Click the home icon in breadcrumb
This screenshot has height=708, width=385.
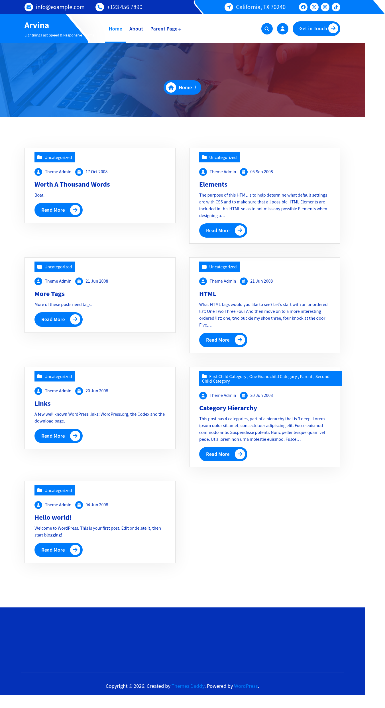[171, 87]
